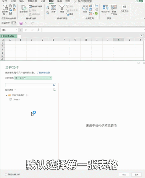
Task: Click the OK (确定) button
Action: coord(124,175)
